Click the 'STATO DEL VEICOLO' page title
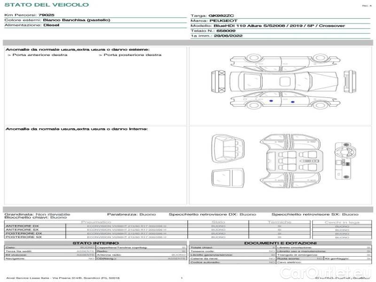The height and width of the screenshot is (282, 376). point(46,5)
